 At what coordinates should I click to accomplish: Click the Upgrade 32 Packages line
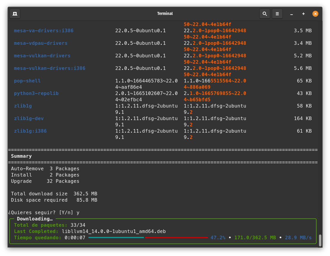point(45,181)
